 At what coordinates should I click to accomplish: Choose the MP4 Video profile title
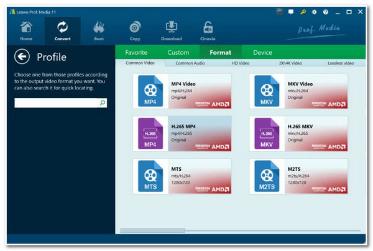(x=183, y=84)
